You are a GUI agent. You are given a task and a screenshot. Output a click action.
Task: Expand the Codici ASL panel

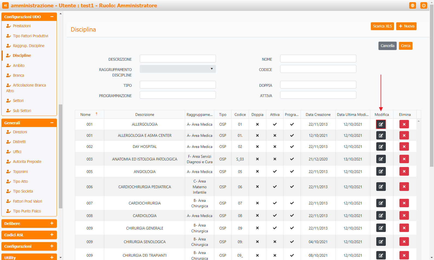click(x=52, y=235)
